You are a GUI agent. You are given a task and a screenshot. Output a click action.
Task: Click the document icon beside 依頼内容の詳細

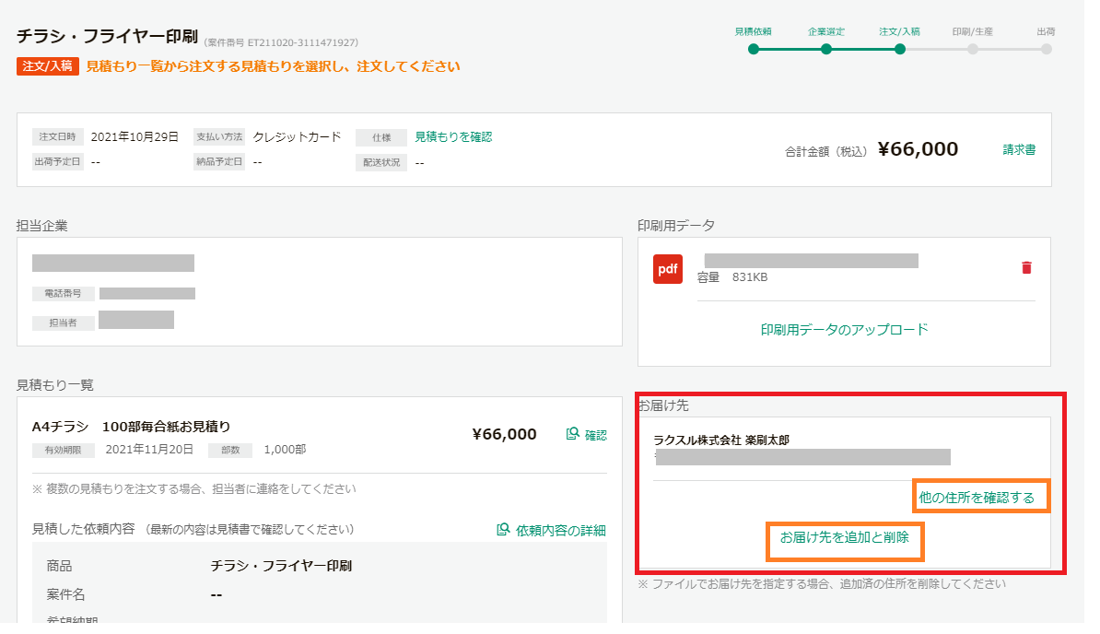click(x=503, y=530)
